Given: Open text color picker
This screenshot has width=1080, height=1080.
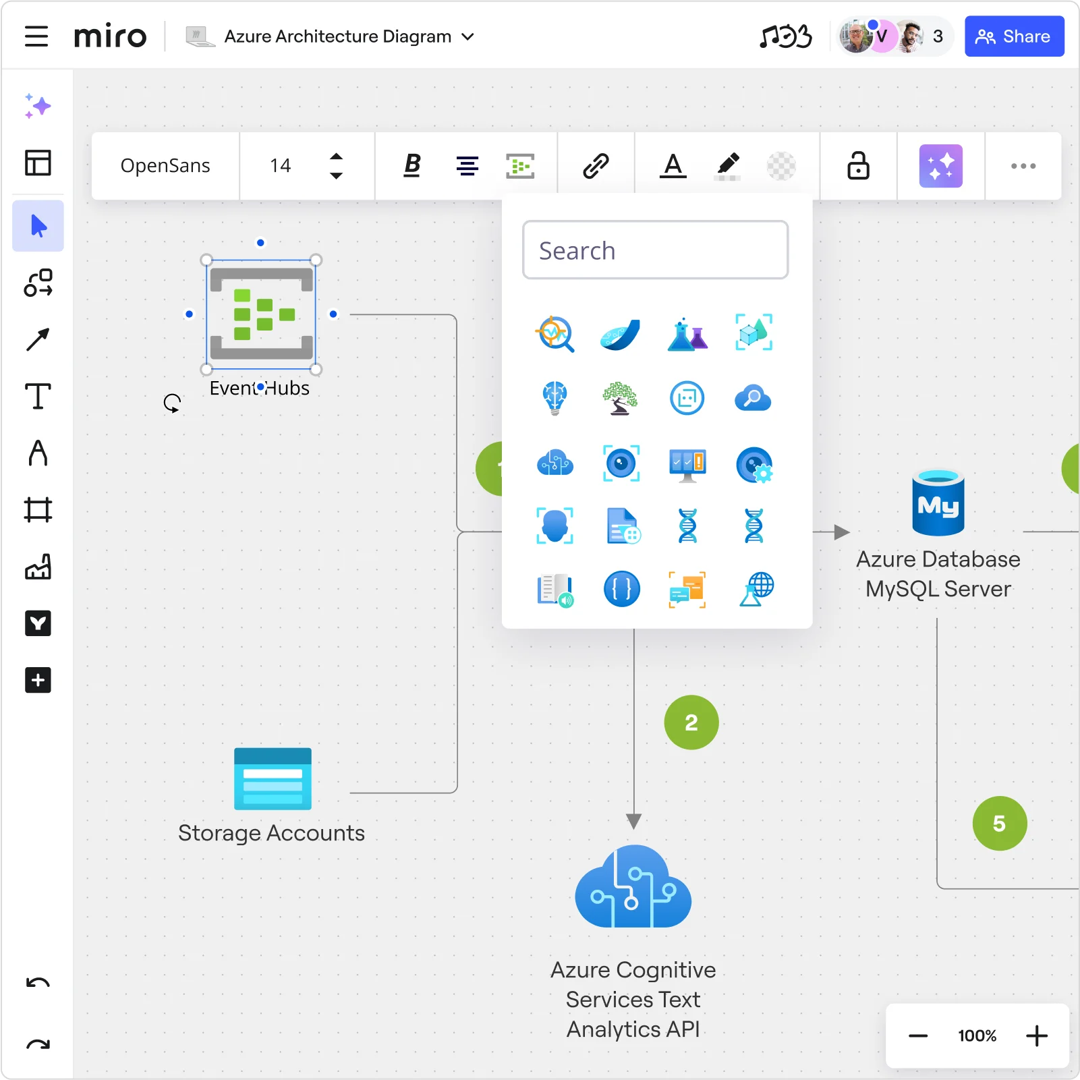Looking at the screenshot, I should (x=673, y=166).
